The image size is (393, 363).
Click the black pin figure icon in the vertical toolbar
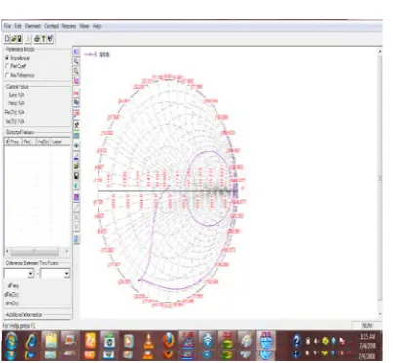(x=76, y=125)
